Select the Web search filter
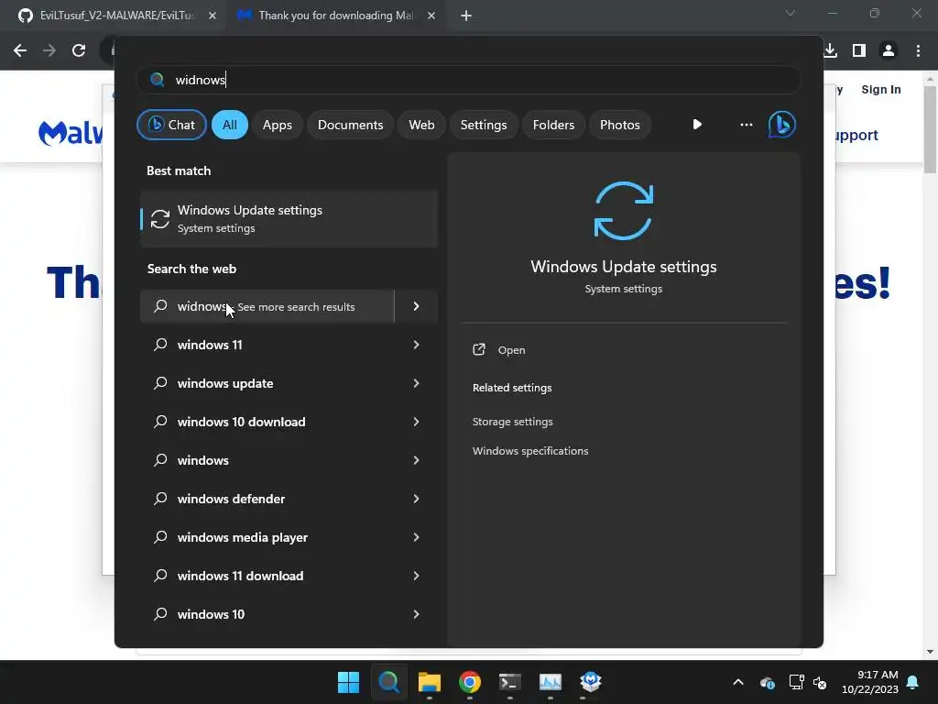This screenshot has height=704, width=938. [x=421, y=125]
